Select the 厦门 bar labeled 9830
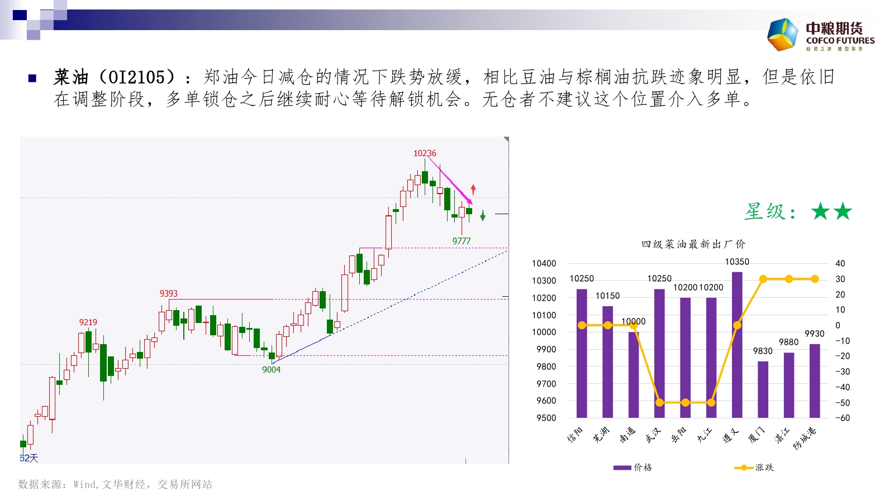Screen dimensions: 894x502 tap(763, 389)
